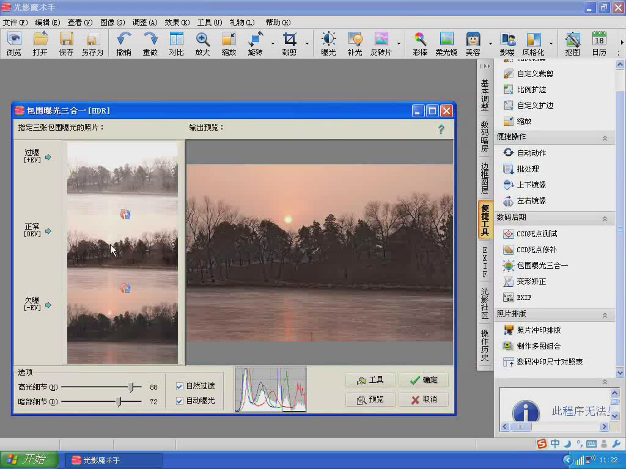
Task: Undo with the 撤销 icon
Action: [123, 43]
